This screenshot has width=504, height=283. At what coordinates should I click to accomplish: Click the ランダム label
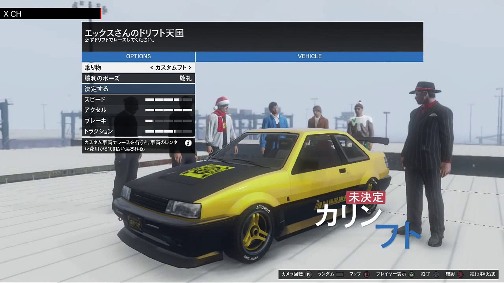[326, 274]
